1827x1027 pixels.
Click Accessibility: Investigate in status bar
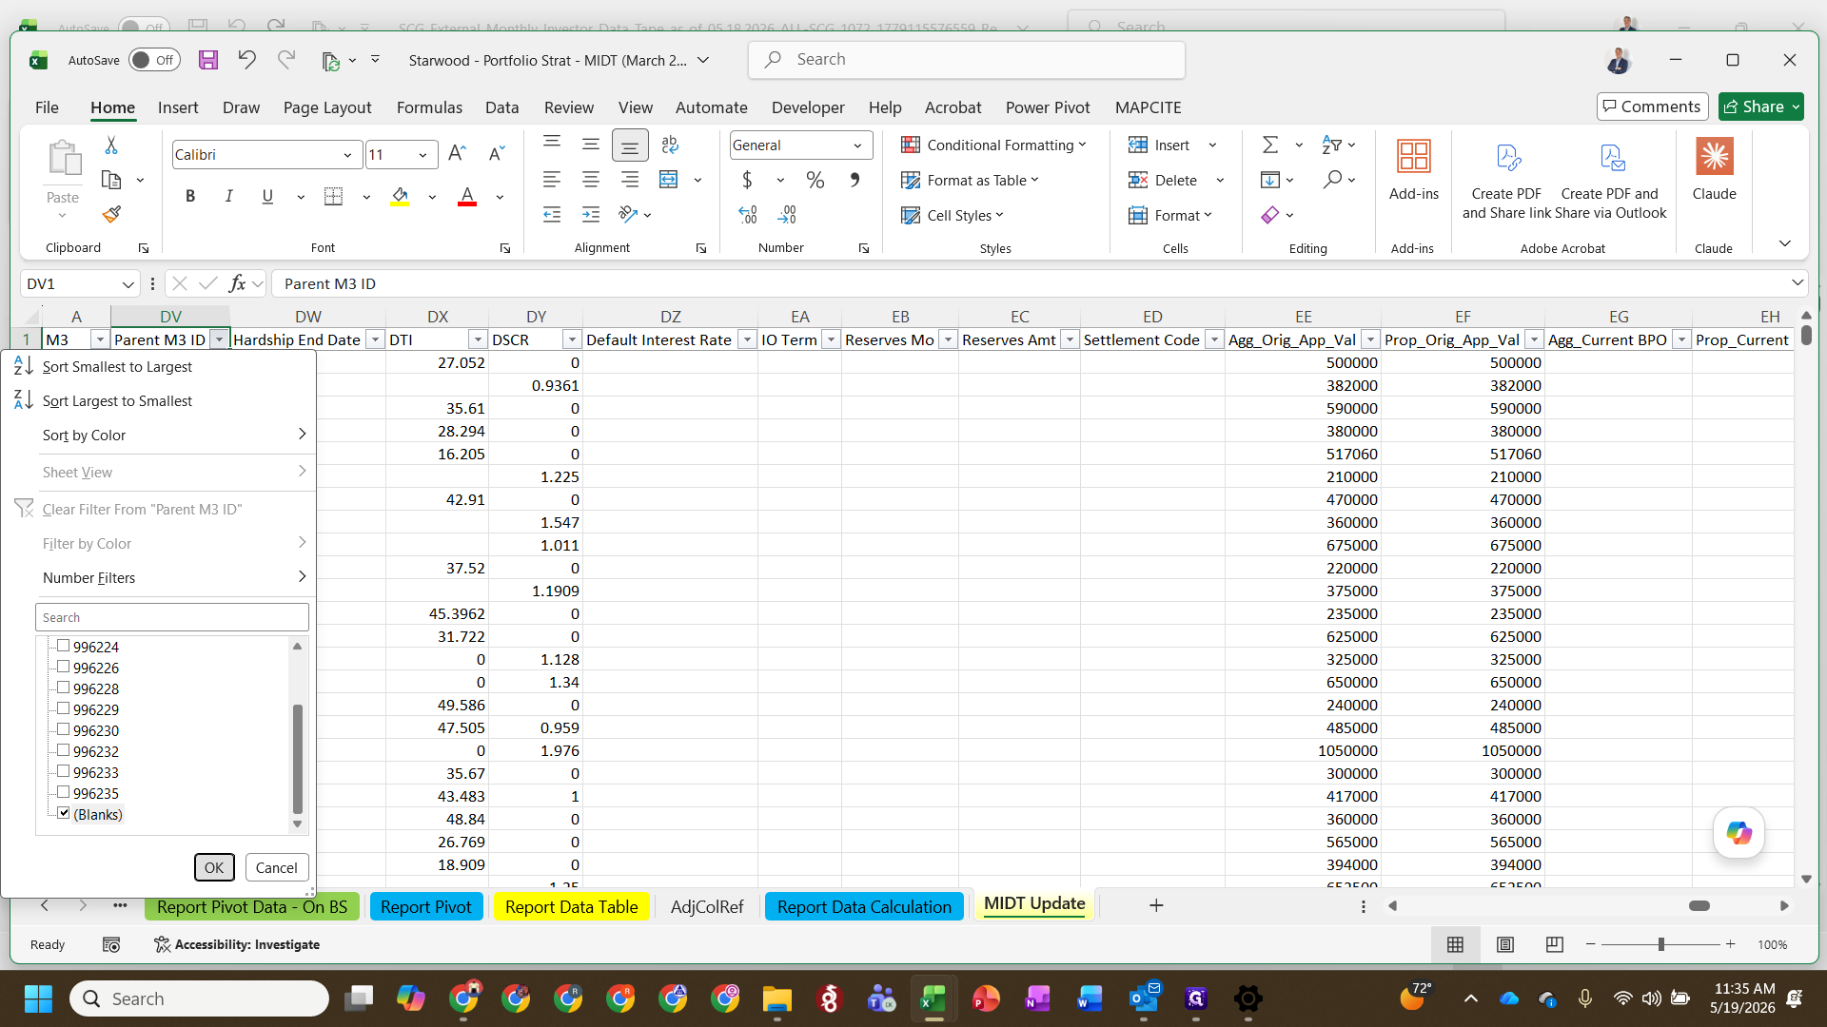point(237,944)
